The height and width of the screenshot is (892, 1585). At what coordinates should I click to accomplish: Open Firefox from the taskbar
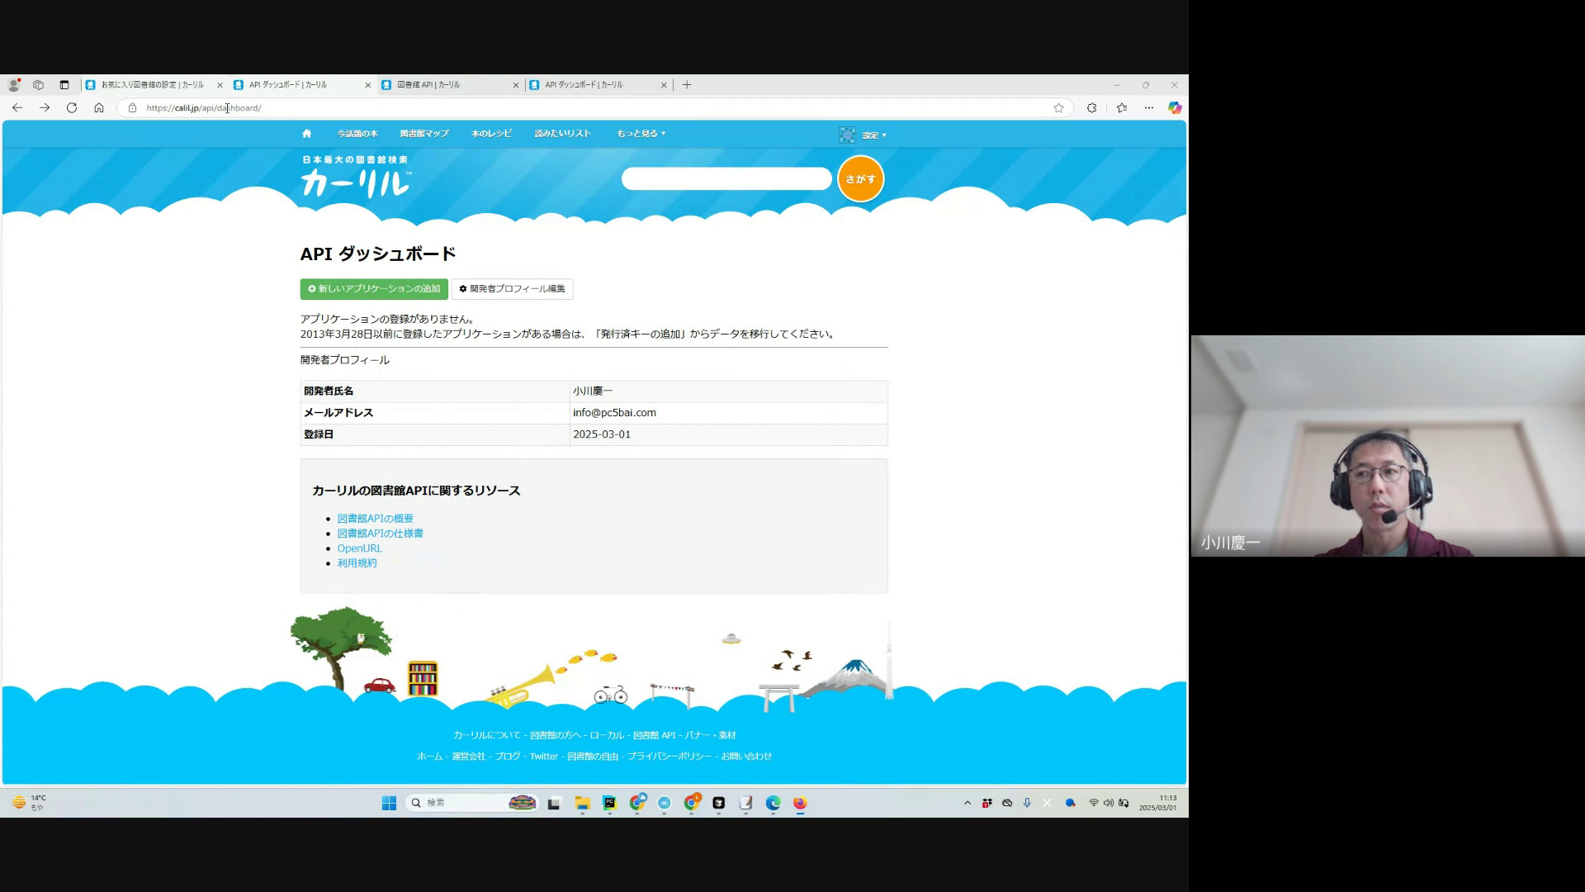tap(799, 803)
